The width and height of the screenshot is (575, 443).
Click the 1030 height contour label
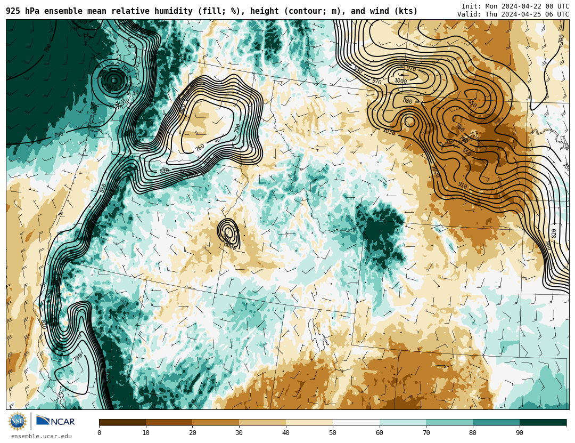[x=389, y=132]
